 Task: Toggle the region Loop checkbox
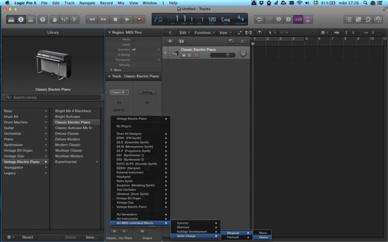click(x=134, y=45)
